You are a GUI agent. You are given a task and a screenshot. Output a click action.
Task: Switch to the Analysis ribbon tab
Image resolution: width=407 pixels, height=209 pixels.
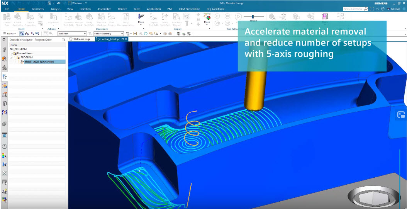click(55, 9)
